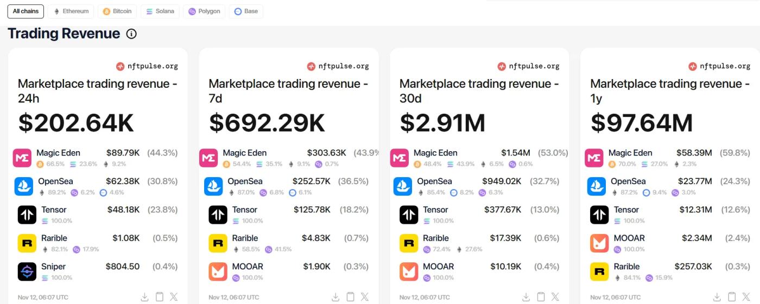This screenshot has height=304, width=760.
Task: Share the 30d revenue card on X
Action: pos(555,297)
